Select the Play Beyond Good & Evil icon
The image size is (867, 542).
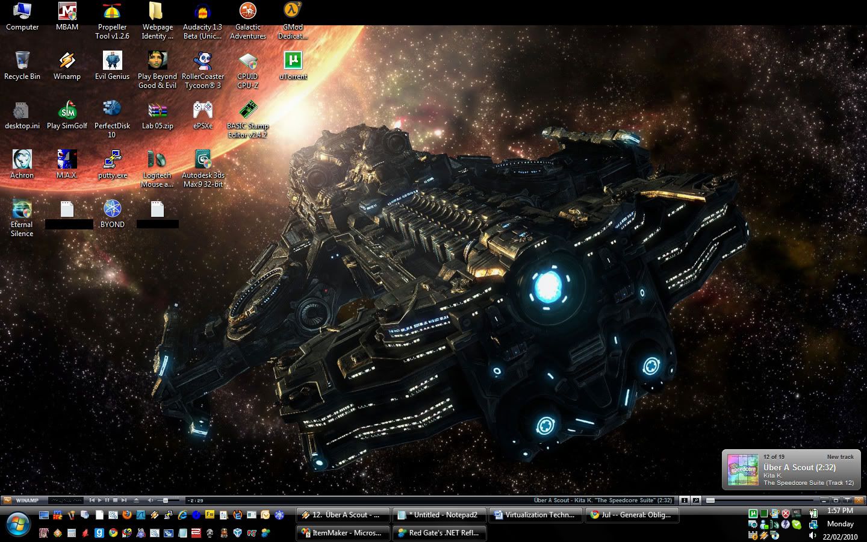tap(157, 70)
